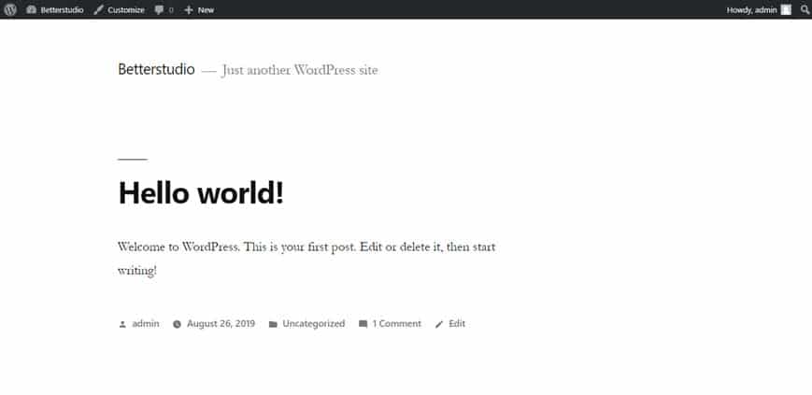The width and height of the screenshot is (812, 395).
Task: Go to the Betterstudio site title
Action: (x=156, y=69)
